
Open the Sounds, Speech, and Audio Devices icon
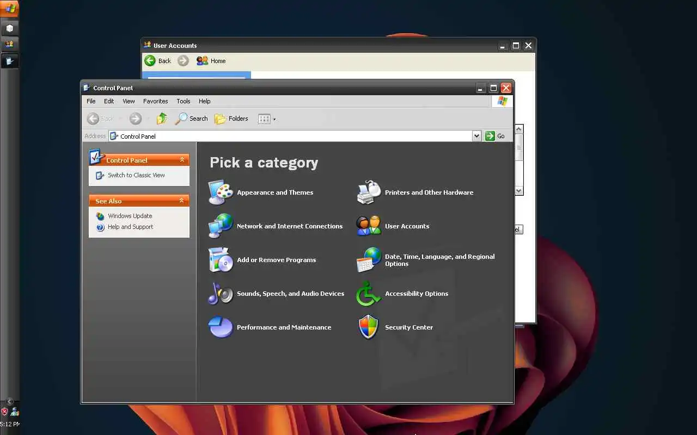point(221,293)
